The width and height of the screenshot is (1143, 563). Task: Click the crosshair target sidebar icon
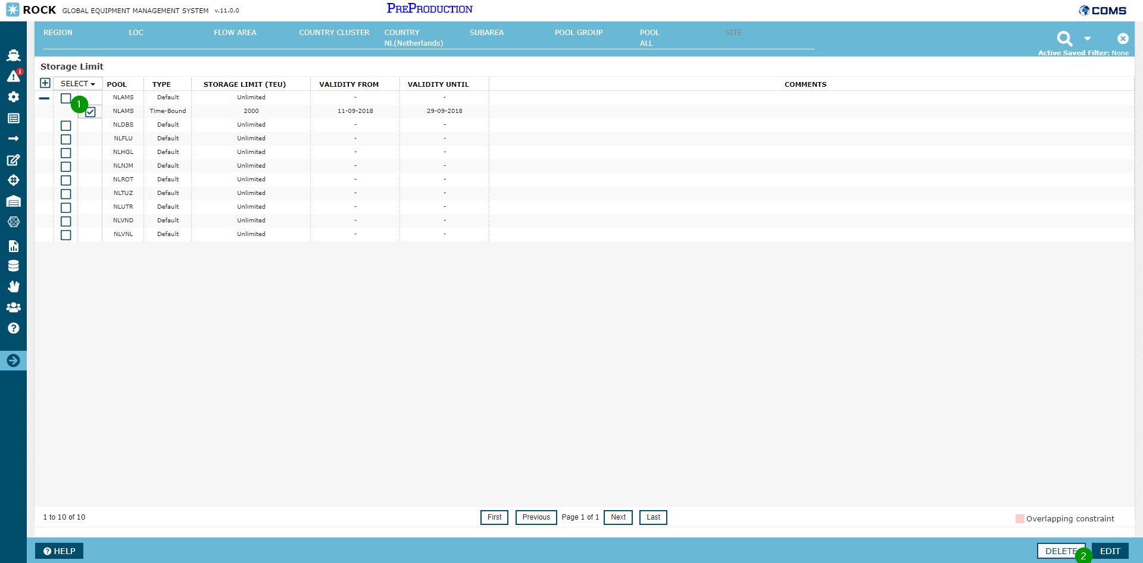click(13, 180)
